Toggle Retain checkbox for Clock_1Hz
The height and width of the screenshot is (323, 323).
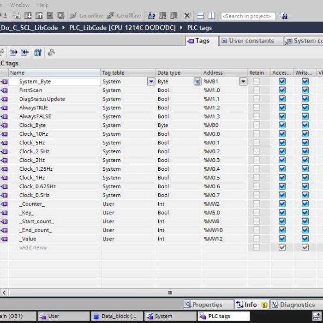coord(256,178)
